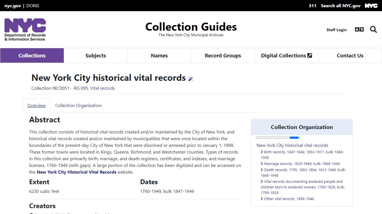Click the purple NYC Department of Records logo
Screen dimensions: 382x214
25,30
